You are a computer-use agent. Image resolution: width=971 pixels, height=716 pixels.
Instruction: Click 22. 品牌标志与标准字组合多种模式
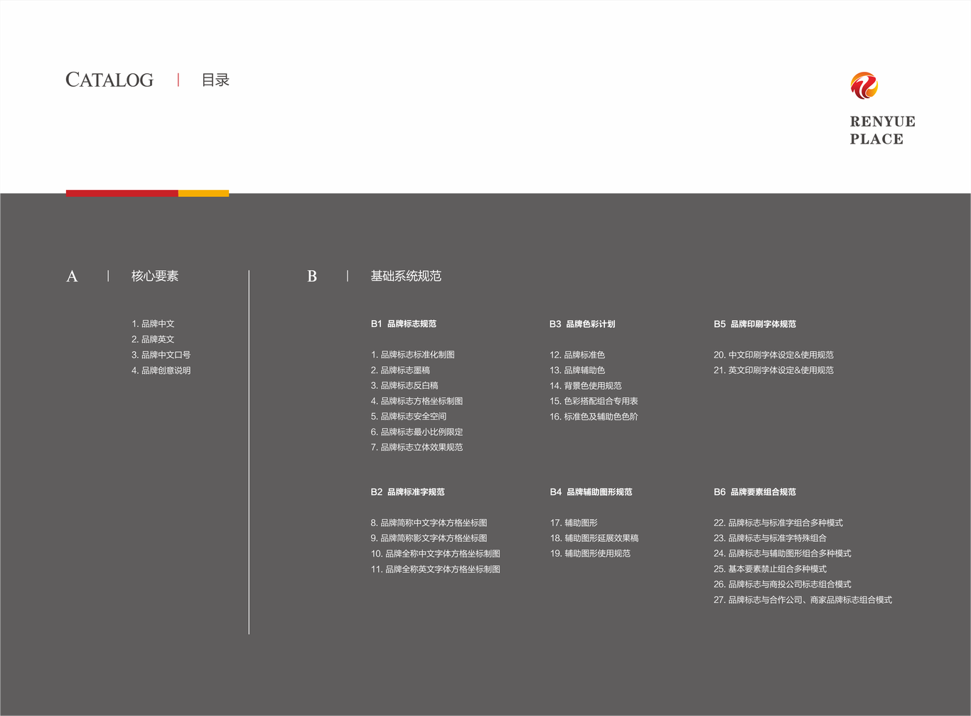[x=778, y=523]
